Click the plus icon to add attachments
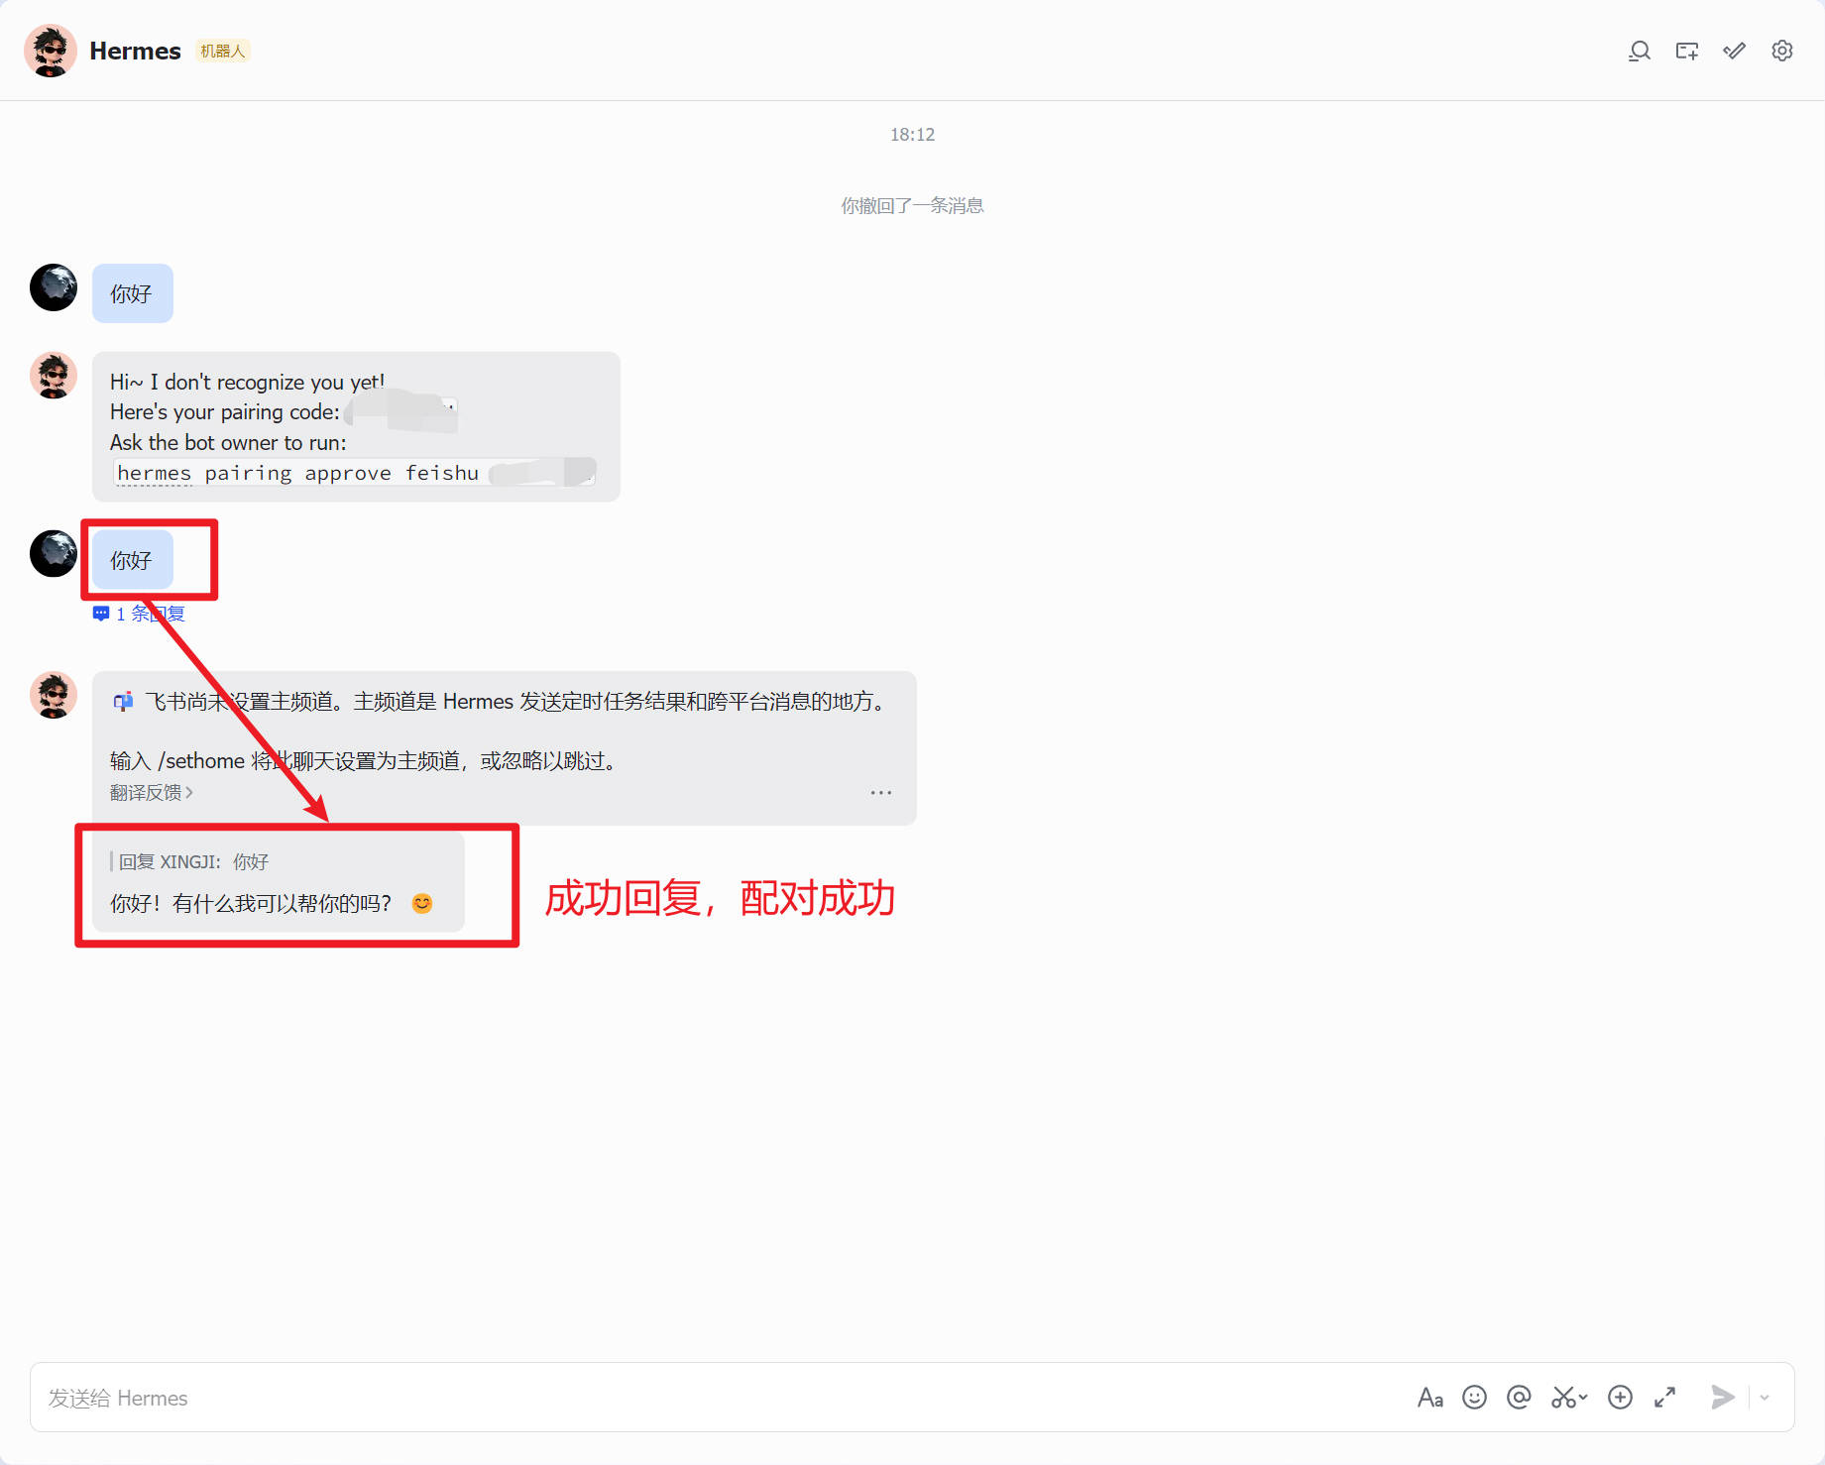The width and height of the screenshot is (1825, 1465). [x=1621, y=1398]
